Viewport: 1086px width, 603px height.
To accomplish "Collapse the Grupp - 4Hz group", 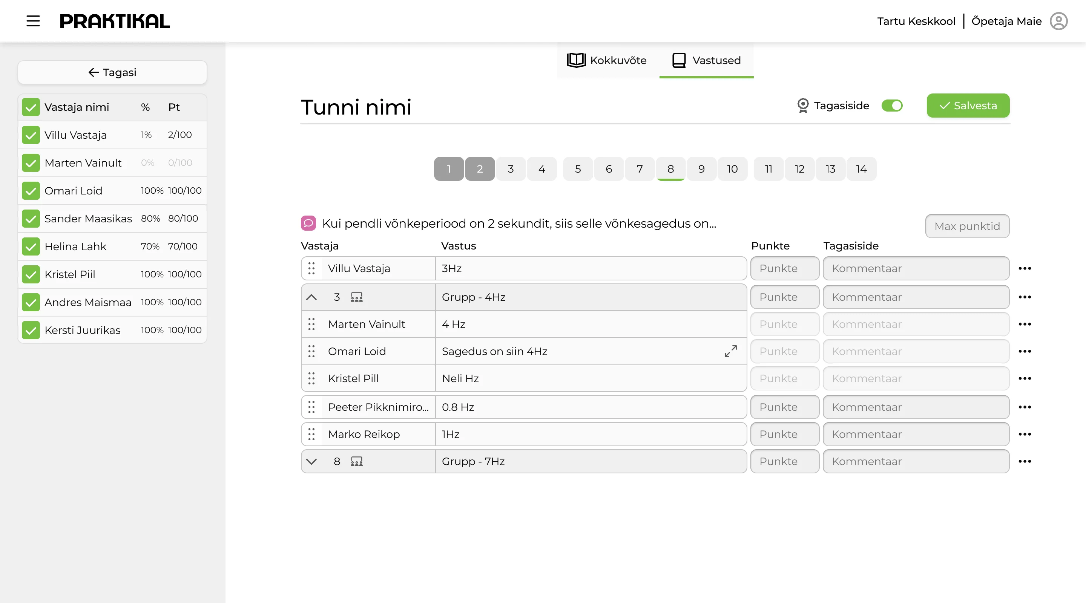I will pos(311,297).
